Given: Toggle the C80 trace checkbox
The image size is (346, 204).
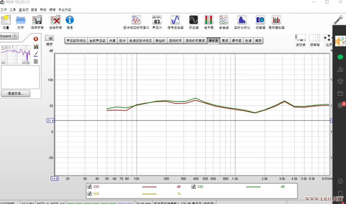Looking at the screenshot, I should pos(193,187).
